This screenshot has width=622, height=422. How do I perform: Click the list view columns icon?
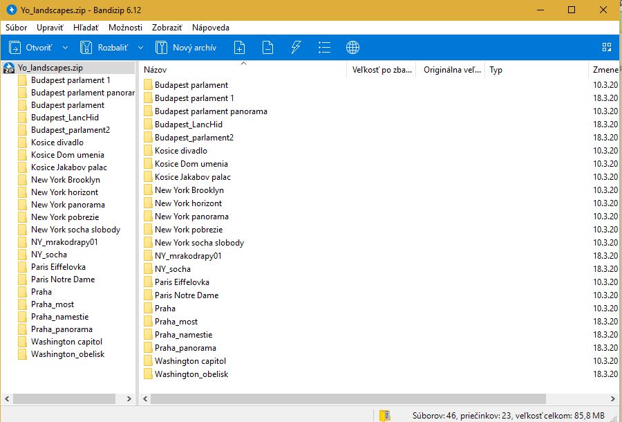[x=324, y=48]
